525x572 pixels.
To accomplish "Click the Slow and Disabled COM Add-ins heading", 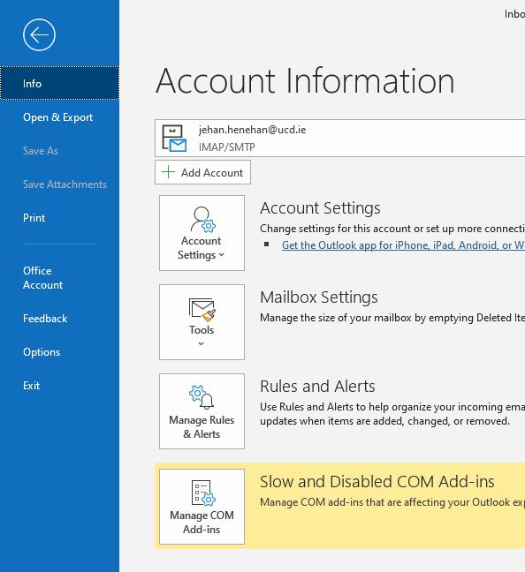I will click(377, 482).
